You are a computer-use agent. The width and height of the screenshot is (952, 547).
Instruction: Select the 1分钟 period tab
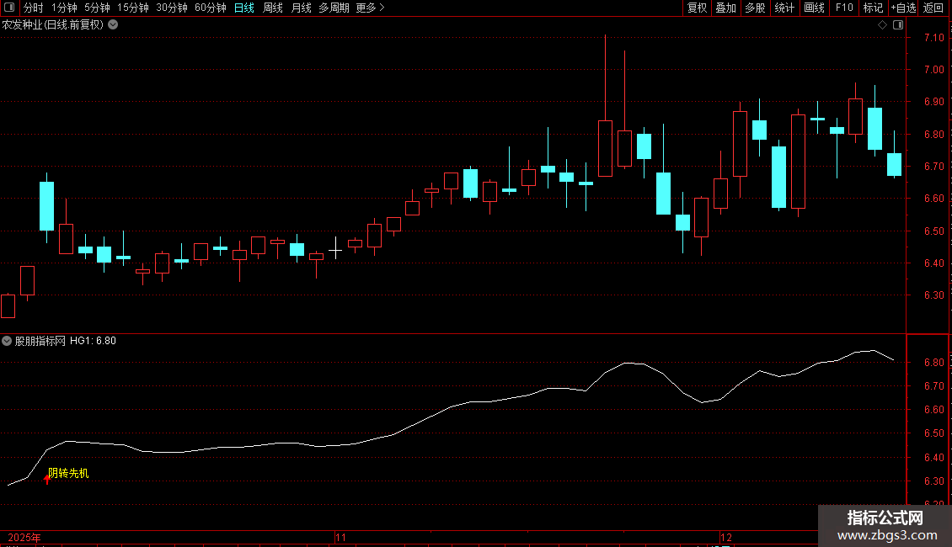click(64, 8)
